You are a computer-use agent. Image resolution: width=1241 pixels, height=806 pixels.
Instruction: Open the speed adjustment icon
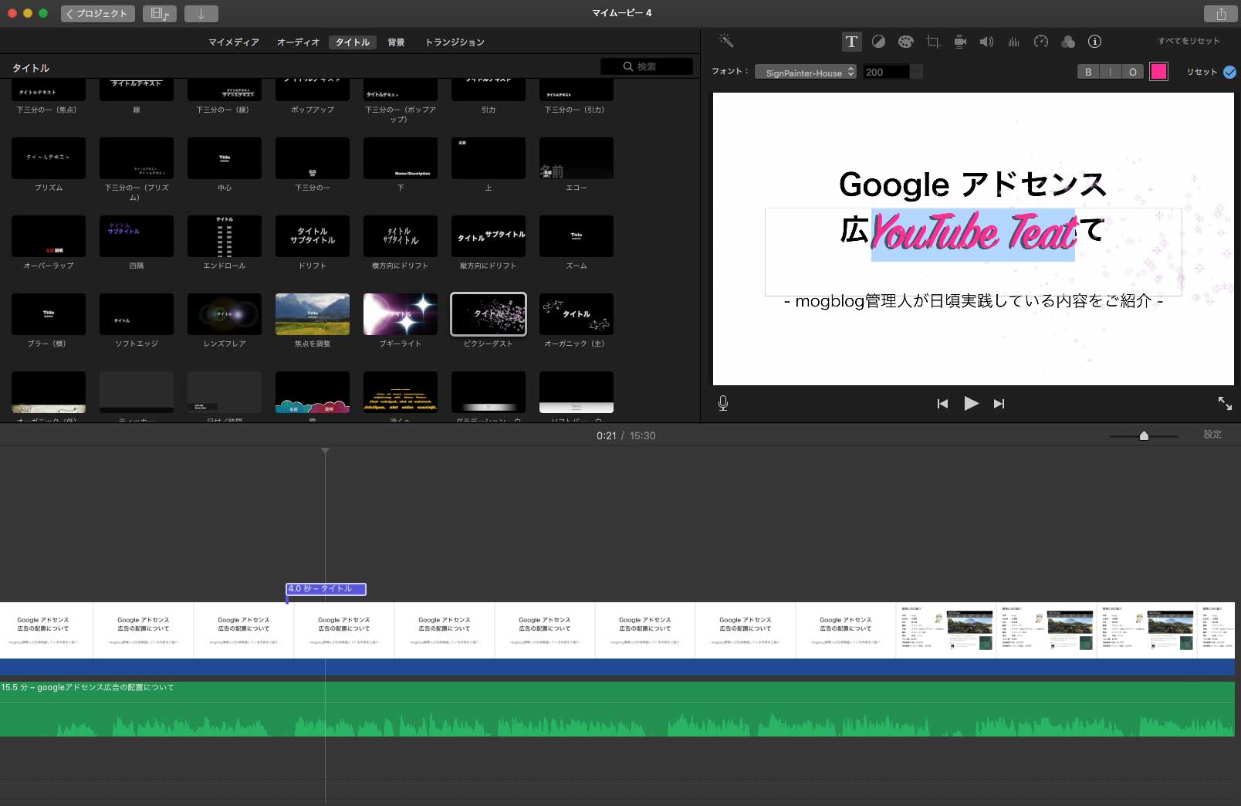[x=1041, y=42]
